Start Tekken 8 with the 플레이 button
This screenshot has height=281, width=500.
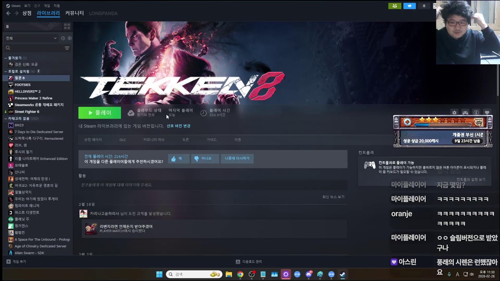pyautogui.click(x=100, y=113)
